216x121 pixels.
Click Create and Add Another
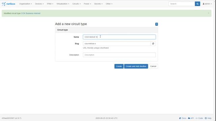136,66
